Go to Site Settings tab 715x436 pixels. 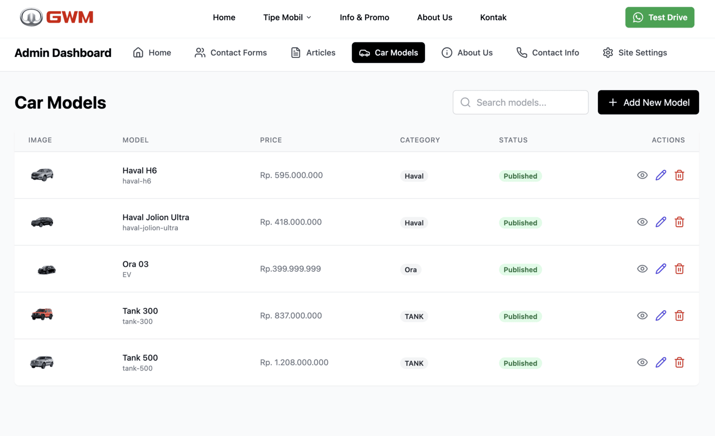pos(635,53)
